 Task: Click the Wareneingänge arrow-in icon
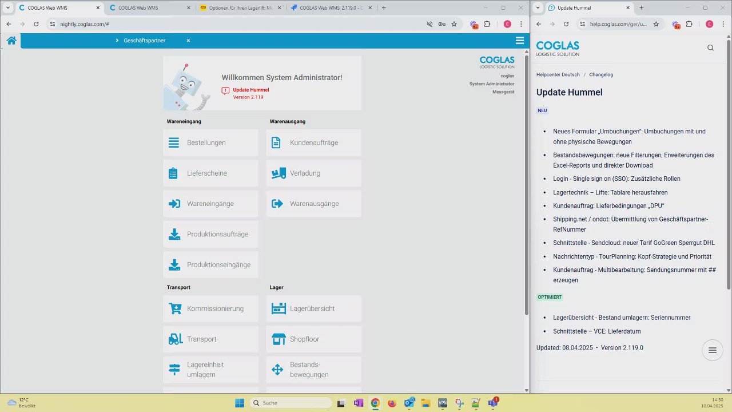(174, 204)
